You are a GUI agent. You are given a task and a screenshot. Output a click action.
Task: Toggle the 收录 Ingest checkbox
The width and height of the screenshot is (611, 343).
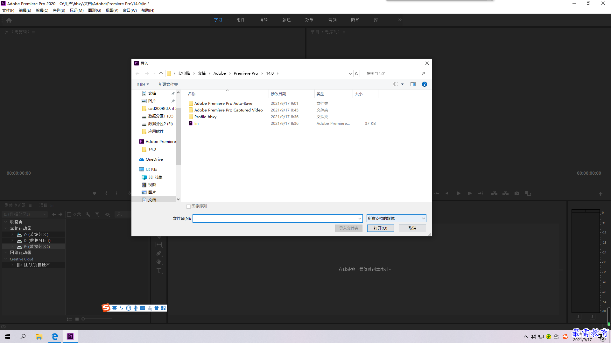click(x=69, y=214)
